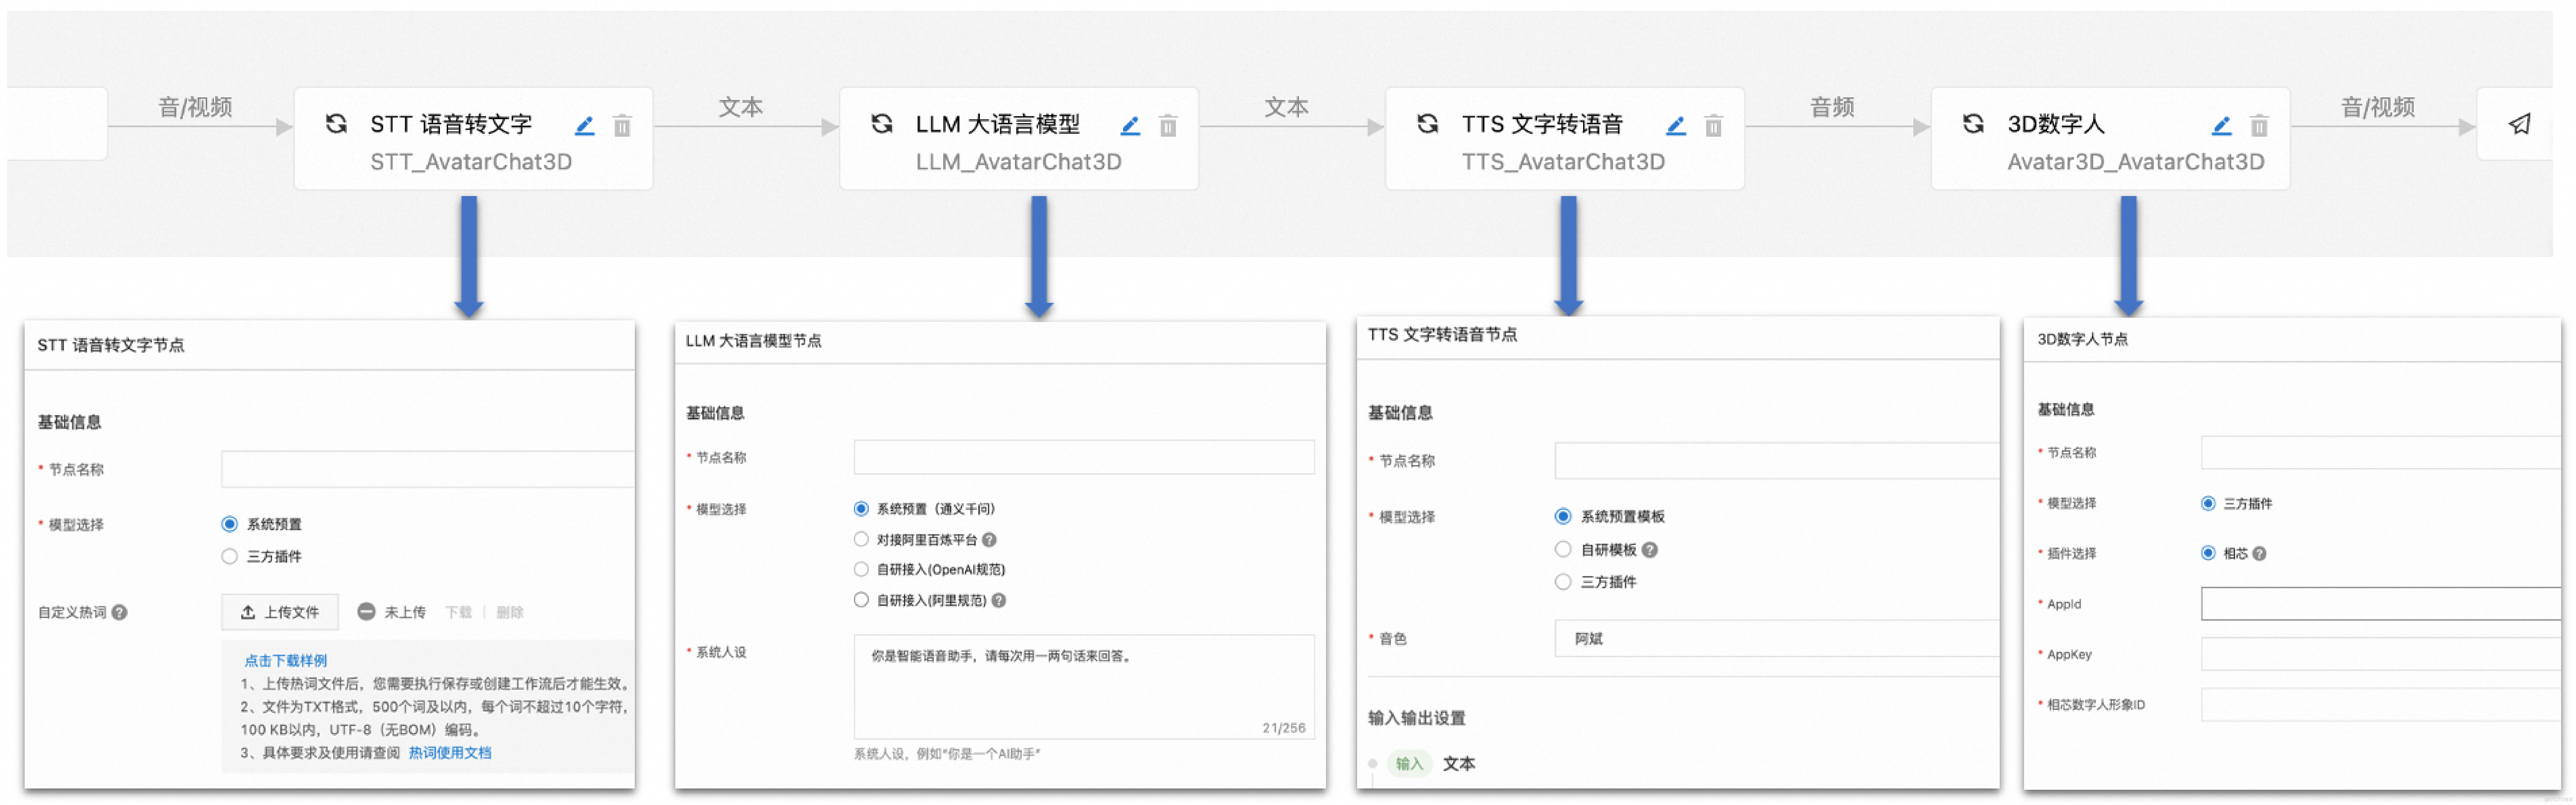Select 系统预置 (通义千问) model option
Image resolution: width=2576 pixels, height=805 pixels.
pos(861,509)
